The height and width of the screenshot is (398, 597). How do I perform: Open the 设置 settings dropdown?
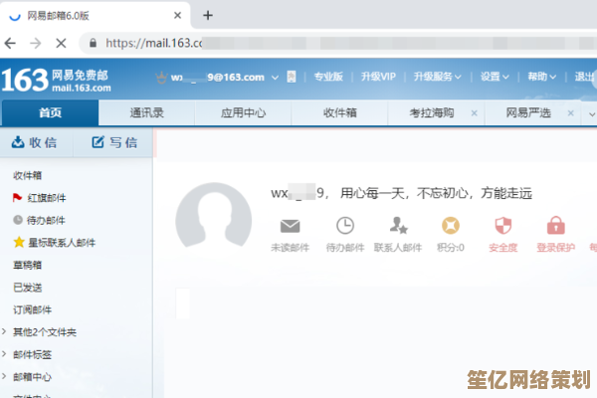(x=495, y=77)
